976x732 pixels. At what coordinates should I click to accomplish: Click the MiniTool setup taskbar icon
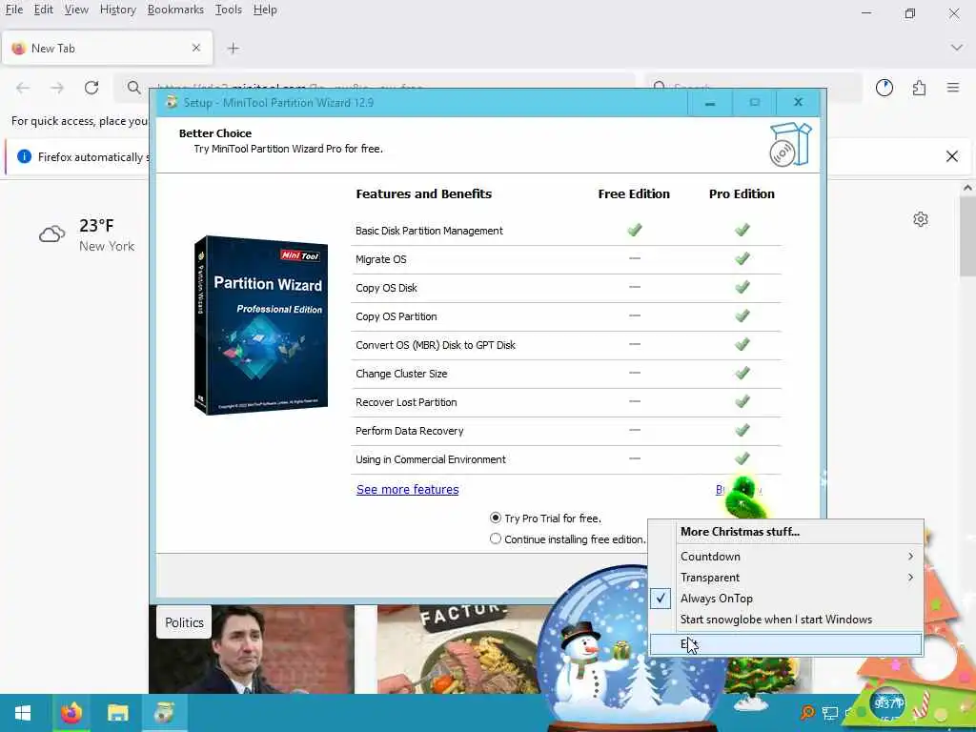(164, 713)
